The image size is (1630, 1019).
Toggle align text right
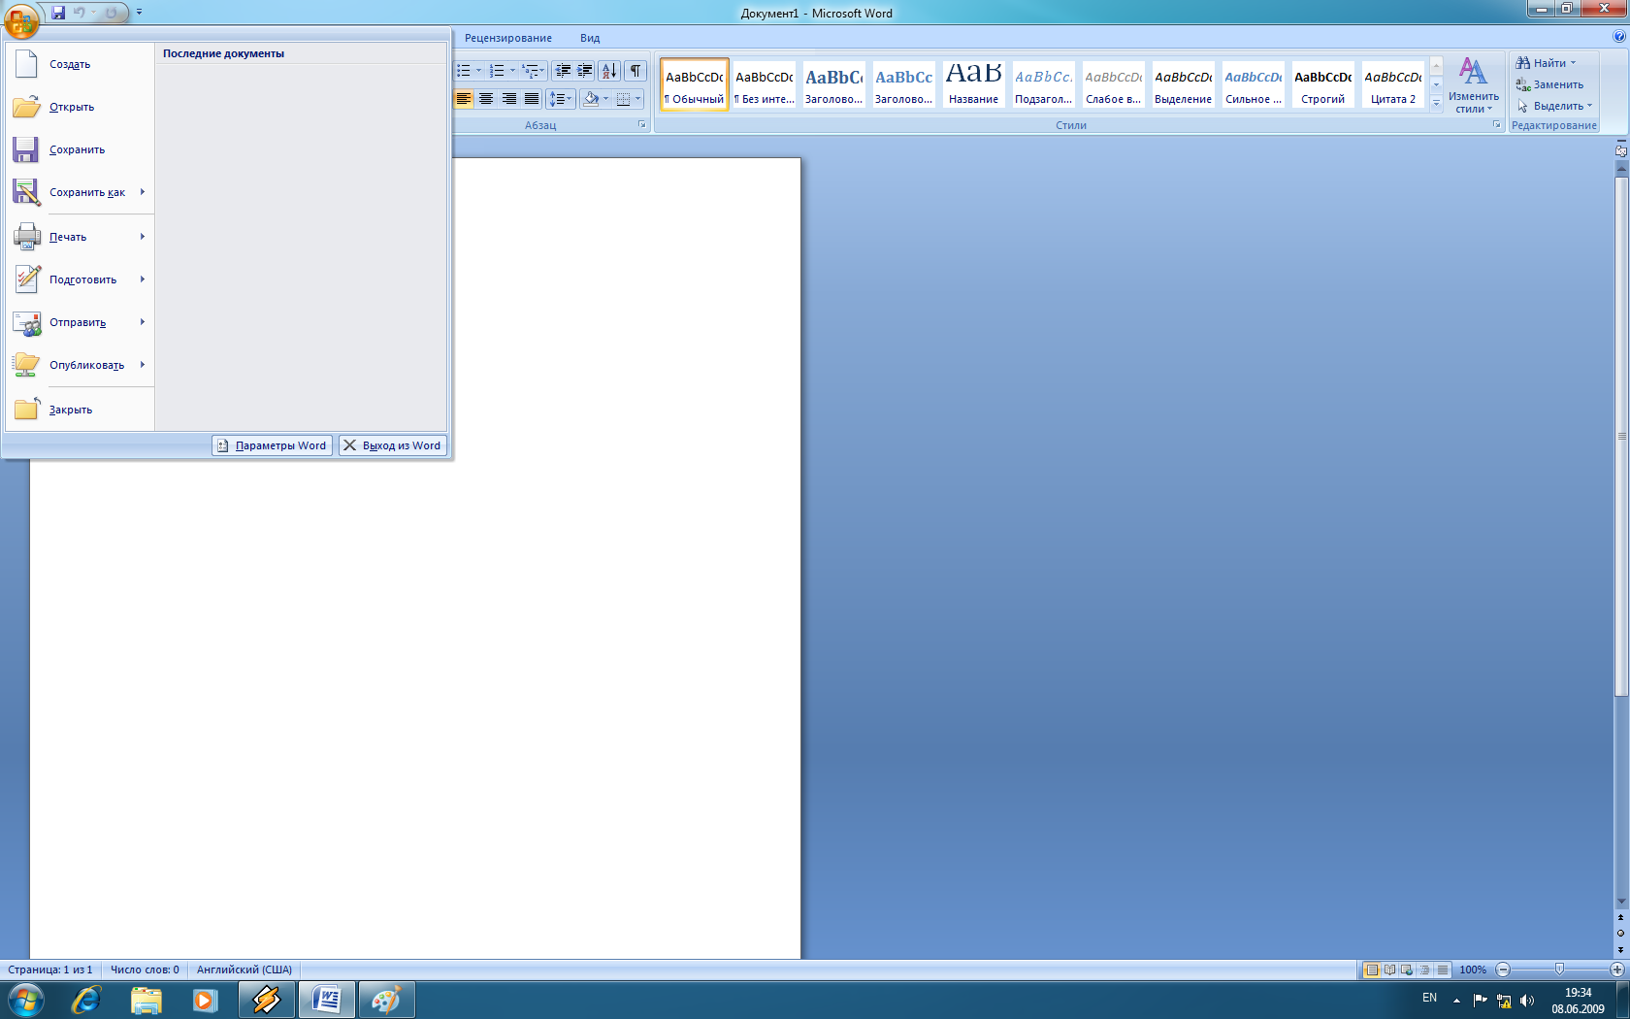click(x=508, y=99)
